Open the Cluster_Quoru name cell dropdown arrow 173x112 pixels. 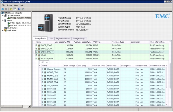[62, 69]
